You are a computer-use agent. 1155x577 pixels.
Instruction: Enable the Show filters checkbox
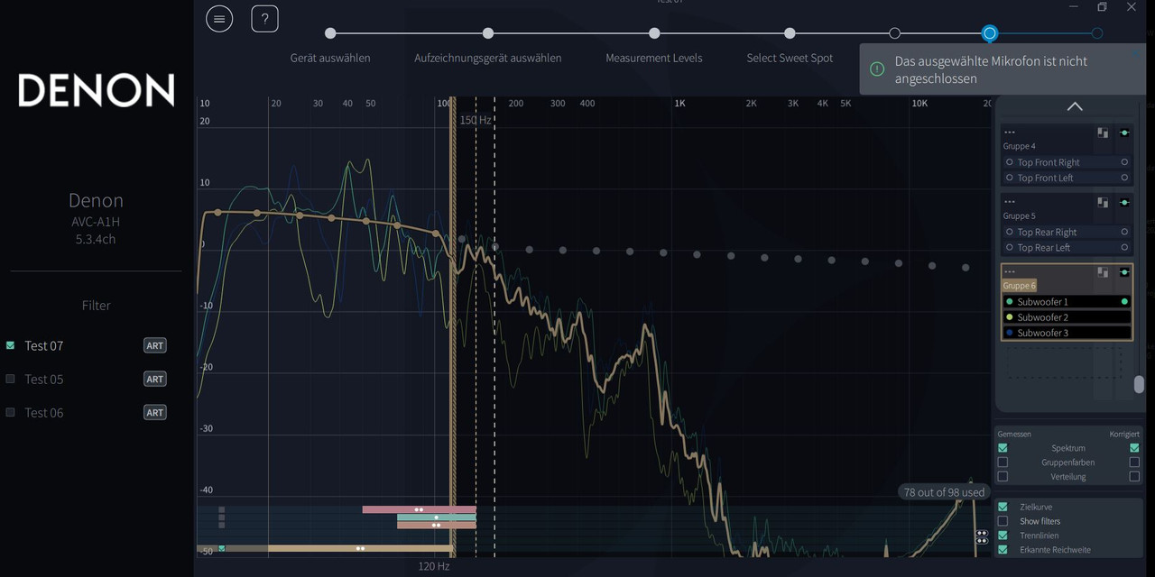pos(1003,521)
